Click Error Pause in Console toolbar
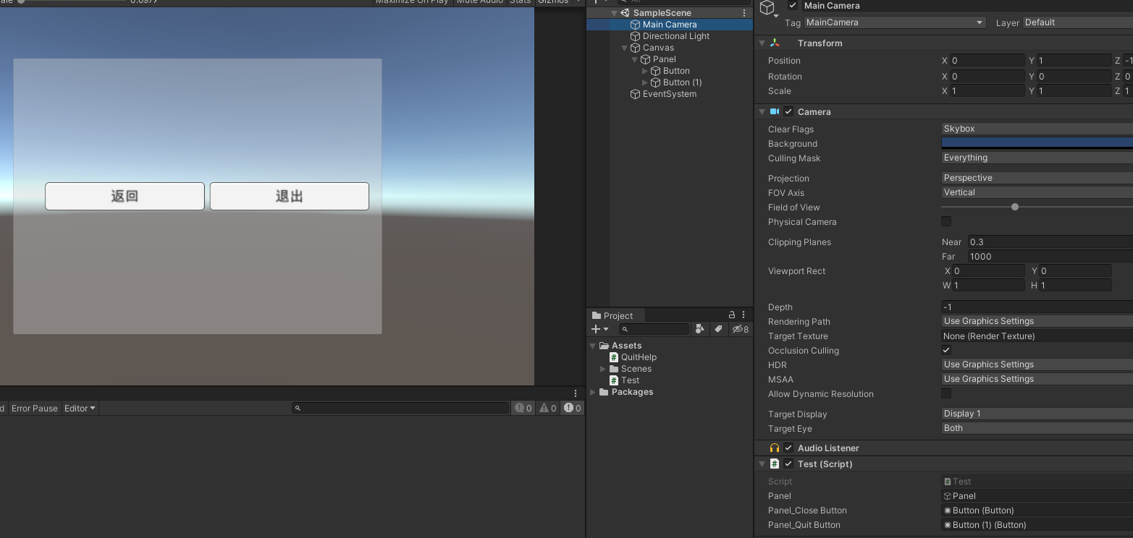The width and height of the screenshot is (1133, 538). coord(34,409)
